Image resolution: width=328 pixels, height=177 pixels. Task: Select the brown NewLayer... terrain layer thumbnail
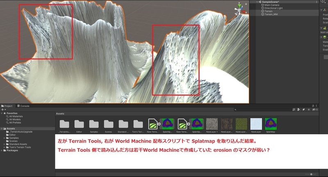click(227, 124)
